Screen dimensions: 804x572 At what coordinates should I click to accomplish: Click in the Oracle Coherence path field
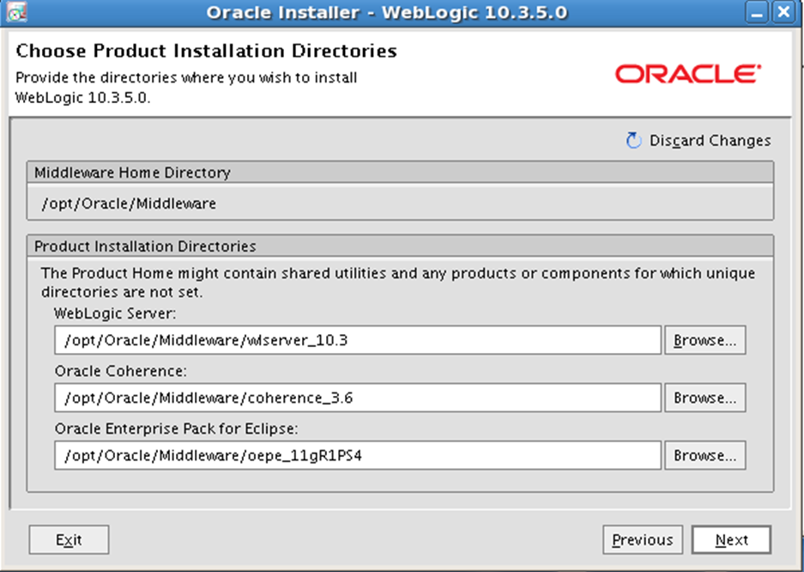[358, 398]
